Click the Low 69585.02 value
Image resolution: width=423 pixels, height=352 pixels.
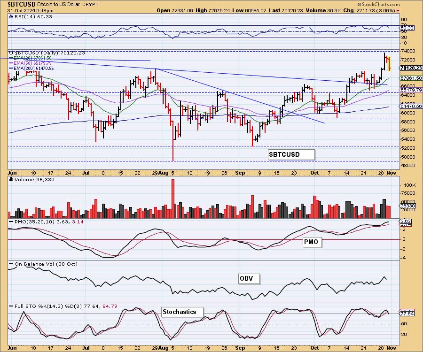pos(249,10)
